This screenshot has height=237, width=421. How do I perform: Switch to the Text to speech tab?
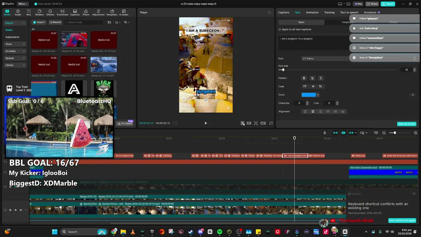(349, 13)
